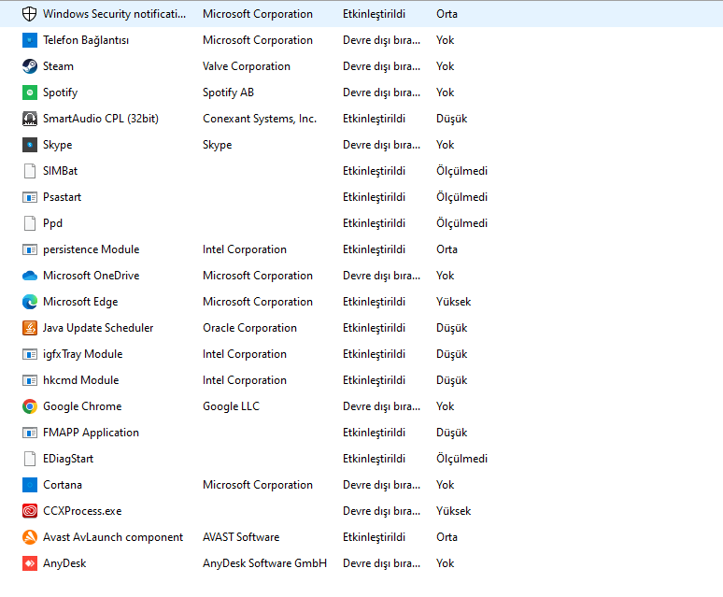Select the Cortana entry name
The width and height of the screenshot is (723, 597).
pyautogui.click(x=63, y=485)
